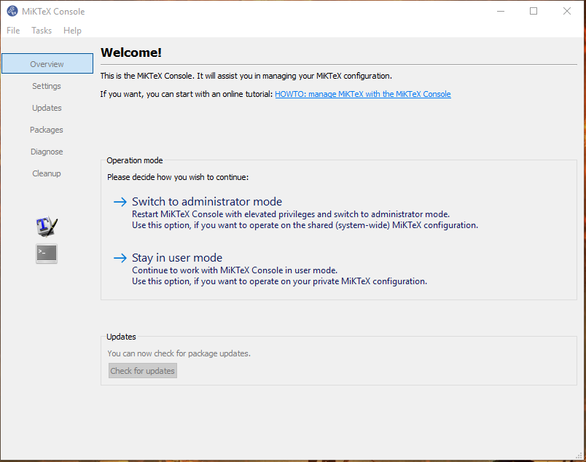This screenshot has width=586, height=462.
Task: Grab the window resize grip corner
Action: 579,455
